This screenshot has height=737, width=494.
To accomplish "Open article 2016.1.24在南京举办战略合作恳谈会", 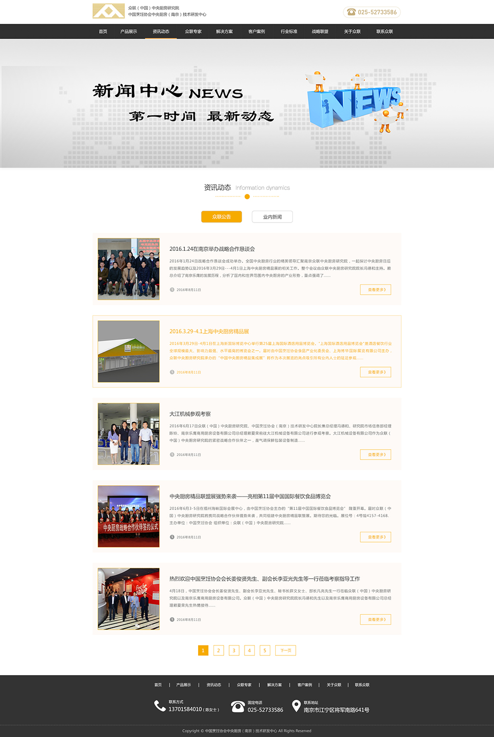I will tap(212, 249).
